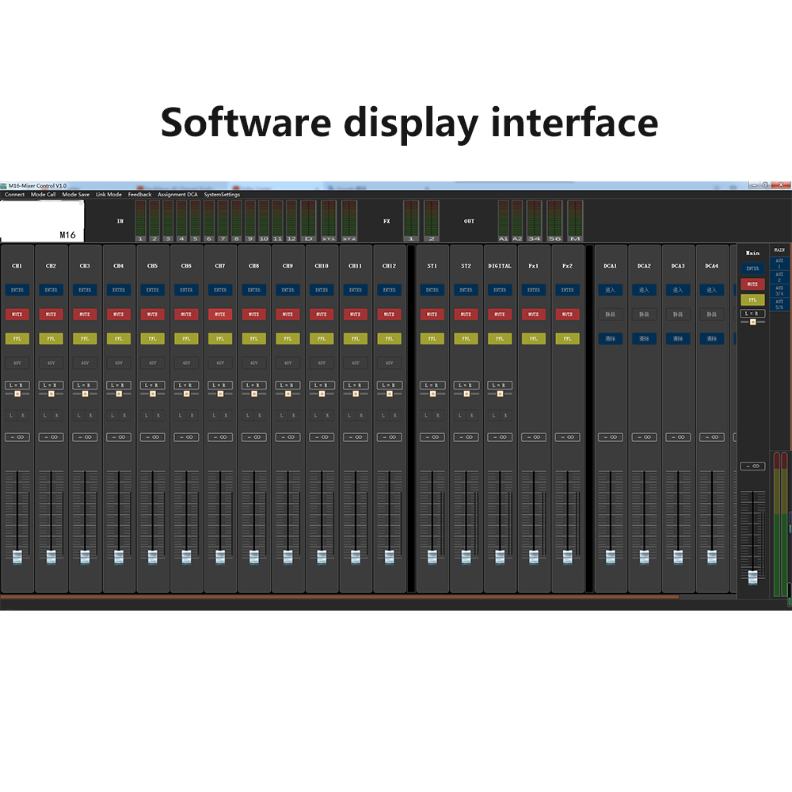Toggle 48V phantom power on CH5
The image size is (792, 792).
pos(153,363)
